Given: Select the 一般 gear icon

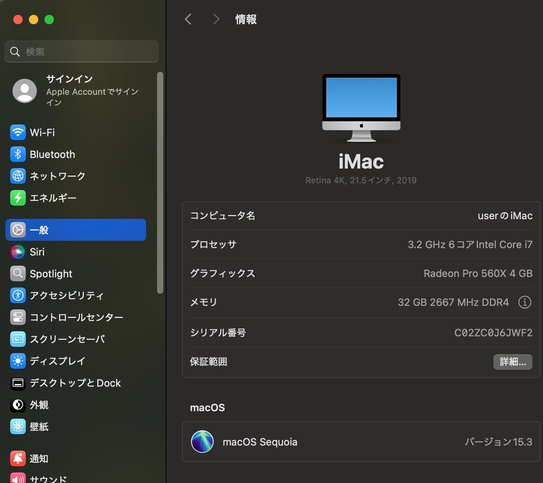Looking at the screenshot, I should coord(18,230).
